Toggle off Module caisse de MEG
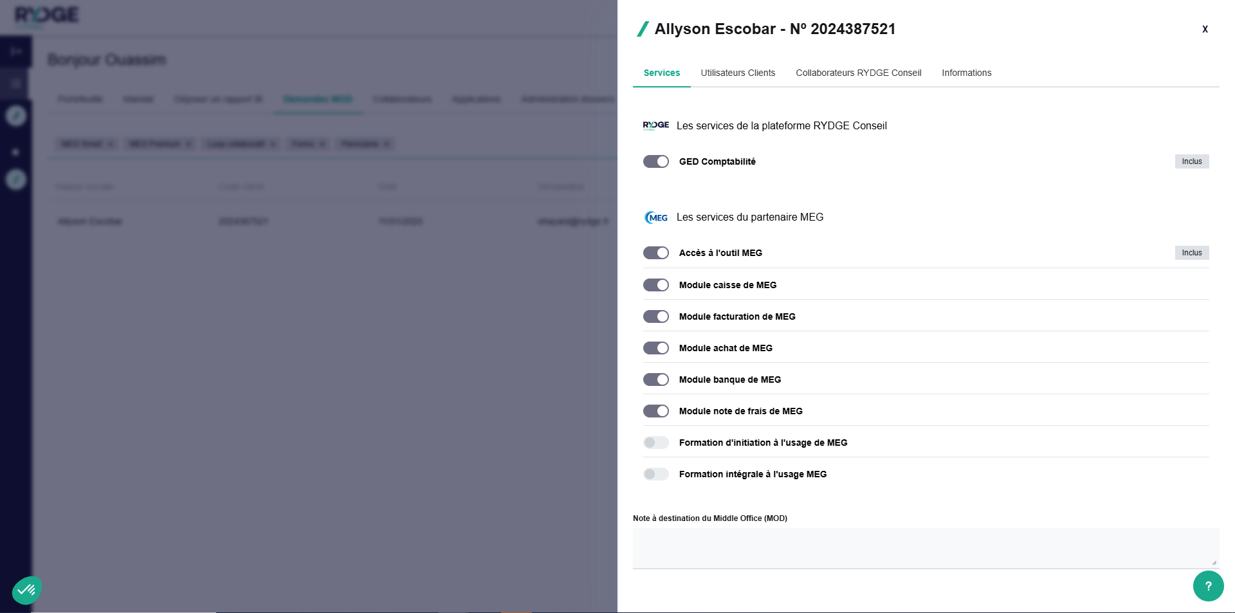This screenshot has width=1235, height=613. pos(656,285)
